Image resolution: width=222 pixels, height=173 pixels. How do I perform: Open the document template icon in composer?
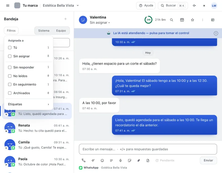(x=148, y=160)
